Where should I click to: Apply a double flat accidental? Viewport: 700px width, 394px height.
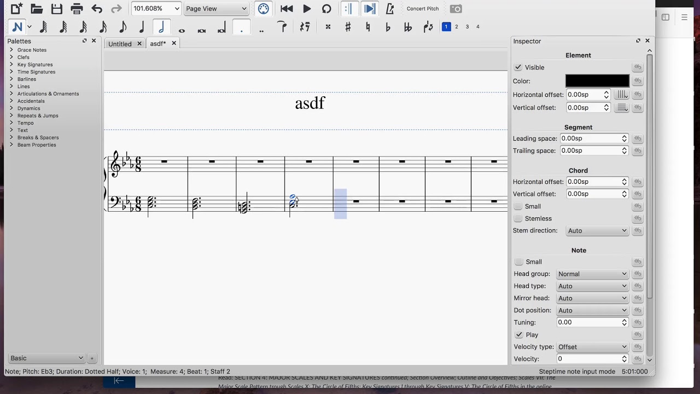(x=407, y=27)
